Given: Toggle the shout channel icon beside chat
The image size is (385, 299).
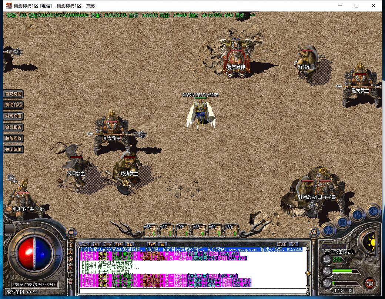Looking at the screenshot, I should point(70,245).
